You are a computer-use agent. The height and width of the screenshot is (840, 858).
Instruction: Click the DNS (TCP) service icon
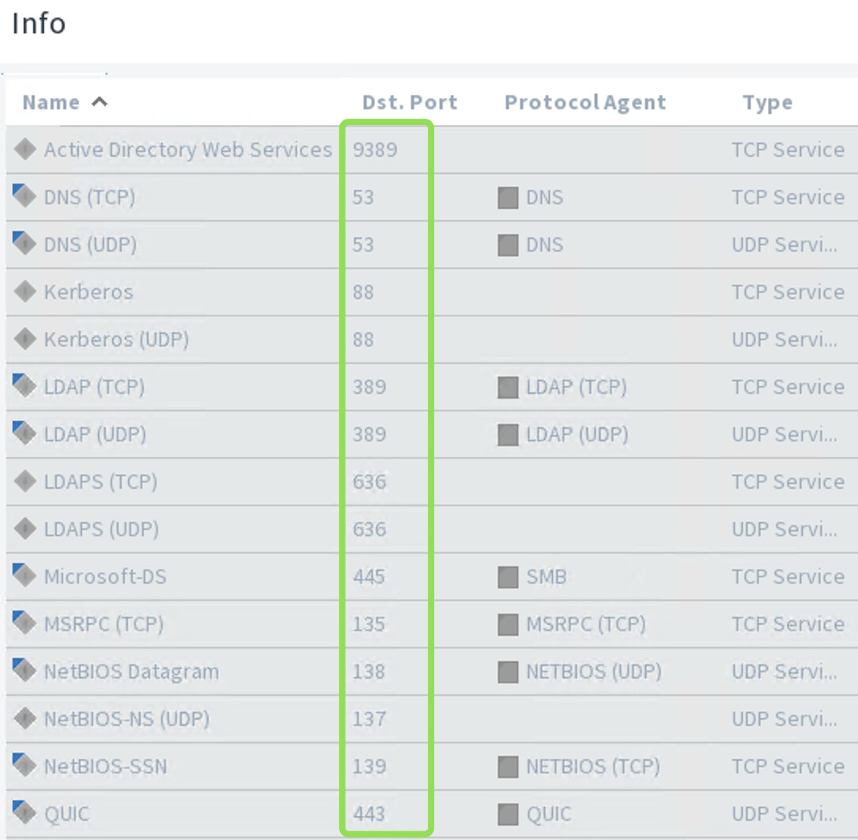click(x=25, y=197)
